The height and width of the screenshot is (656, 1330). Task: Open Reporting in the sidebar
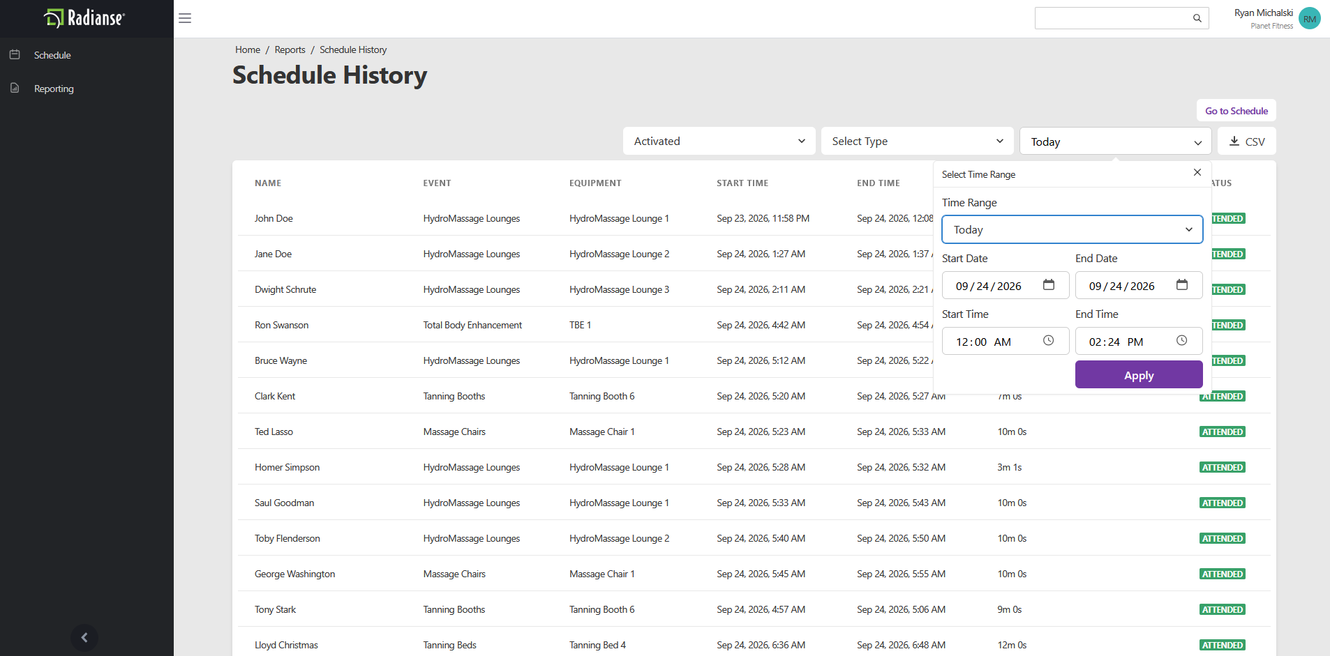pos(54,89)
